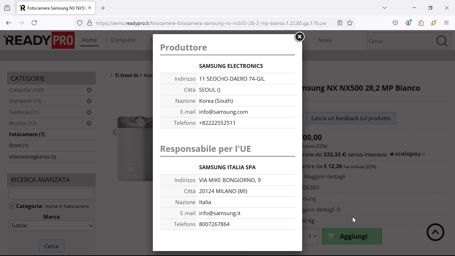Click the tracking protection shield icon
This screenshot has height=256, width=455.
pos(80,23)
